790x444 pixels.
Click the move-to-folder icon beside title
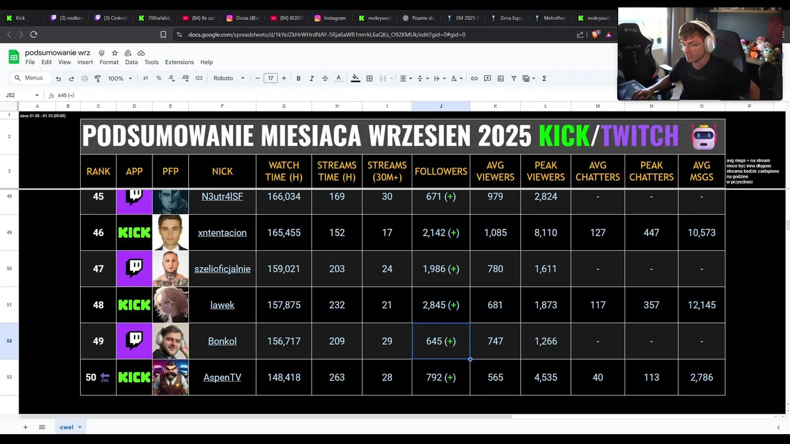[128, 53]
